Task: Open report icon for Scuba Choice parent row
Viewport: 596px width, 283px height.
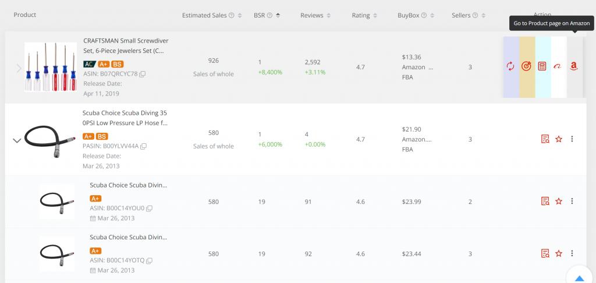Action: 545,139
